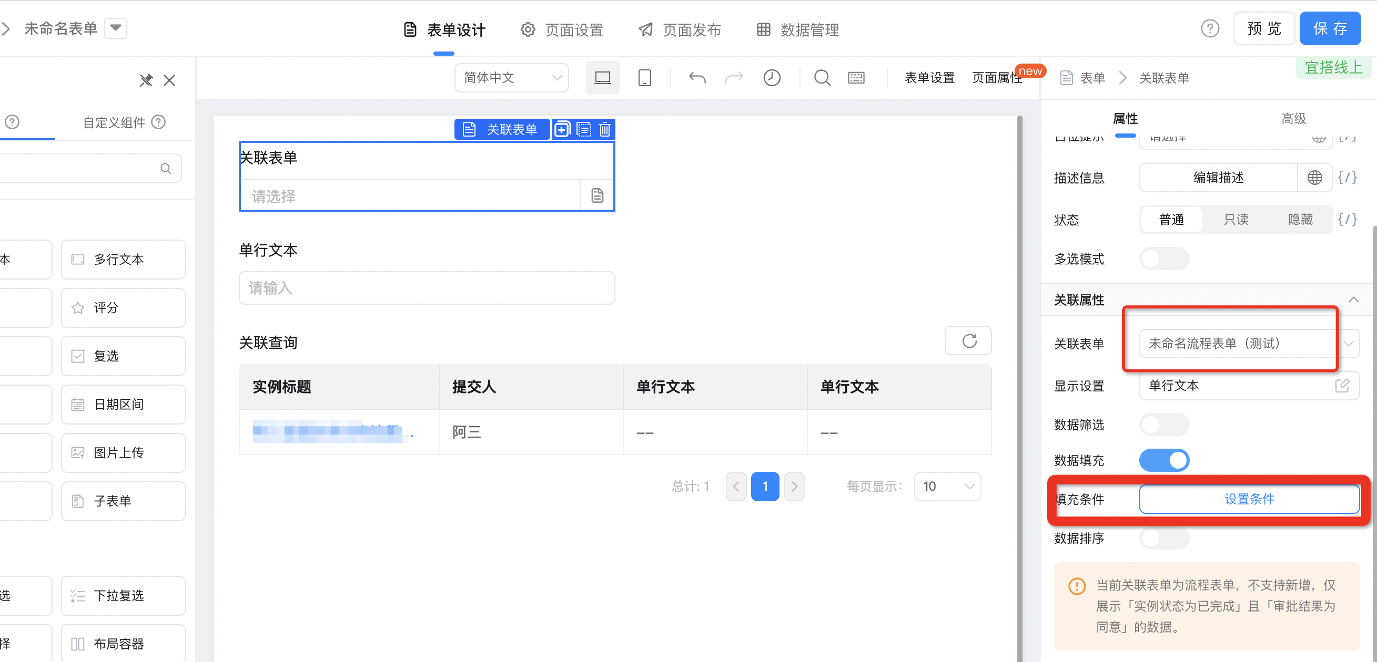Open the help question mark in header
The image size is (1377, 662).
1210,29
